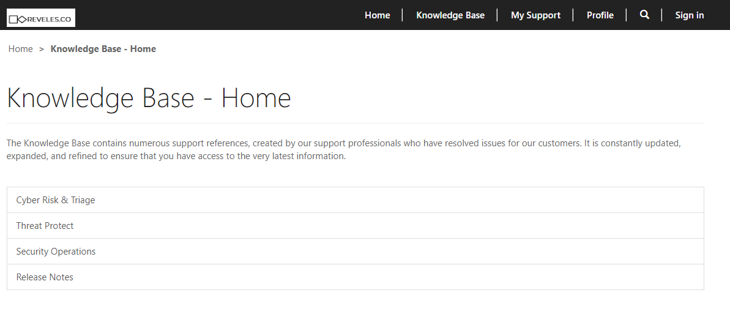Open Knowledge Base in top navigation

(x=450, y=15)
